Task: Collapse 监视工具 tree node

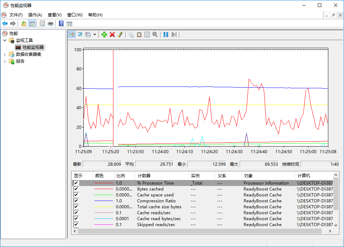Action: 5,40
